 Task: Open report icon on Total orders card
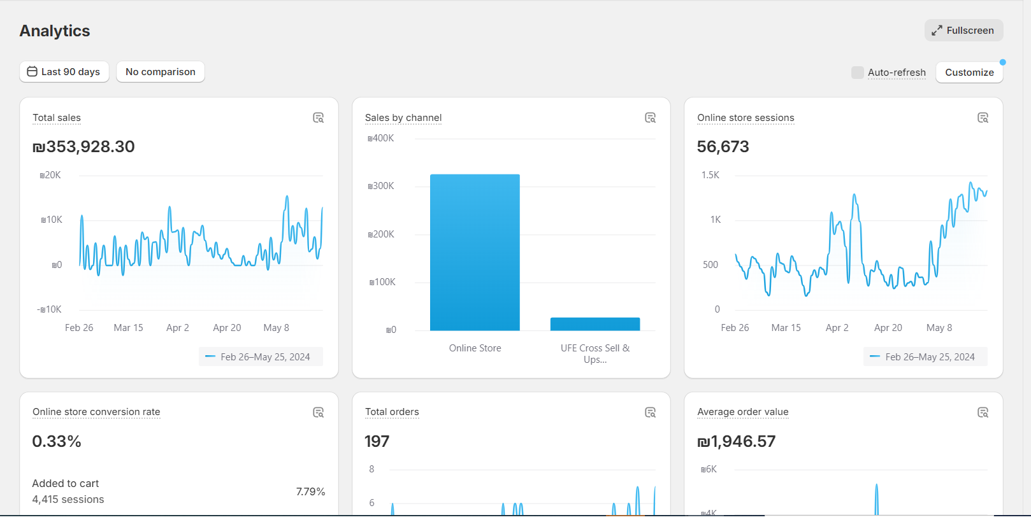[651, 413]
